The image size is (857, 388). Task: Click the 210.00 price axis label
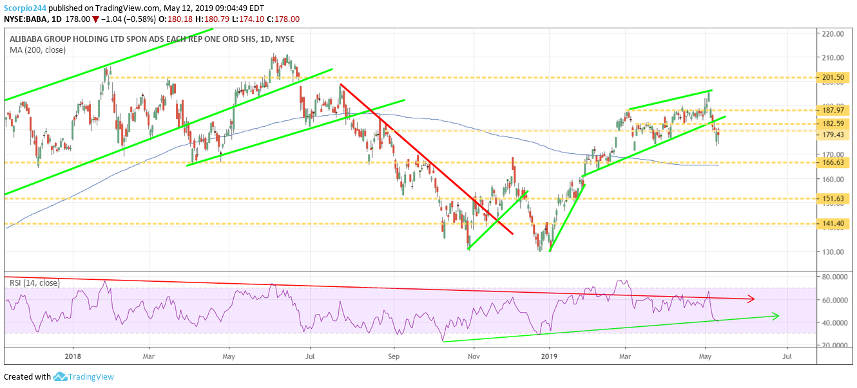click(833, 58)
